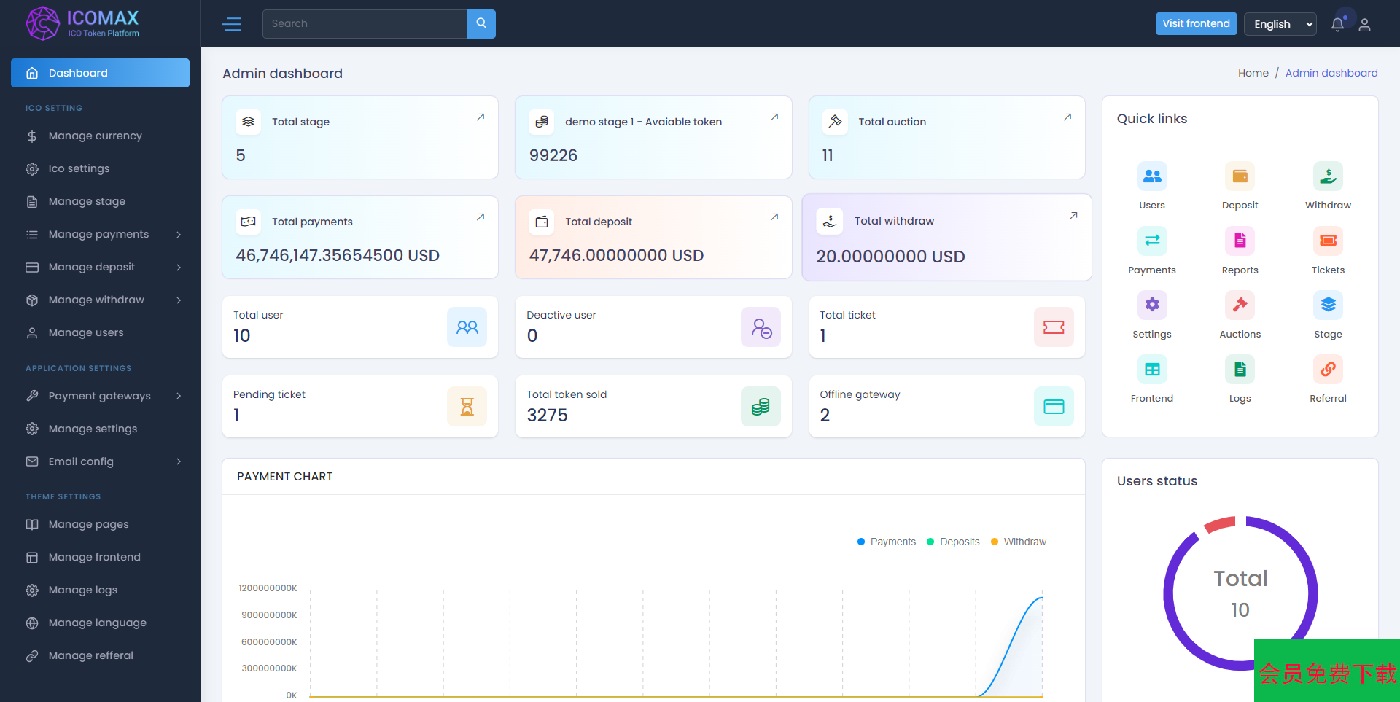Viewport: 1400px width, 702px height.
Task: Follow the Home breadcrumb link
Action: (1253, 73)
